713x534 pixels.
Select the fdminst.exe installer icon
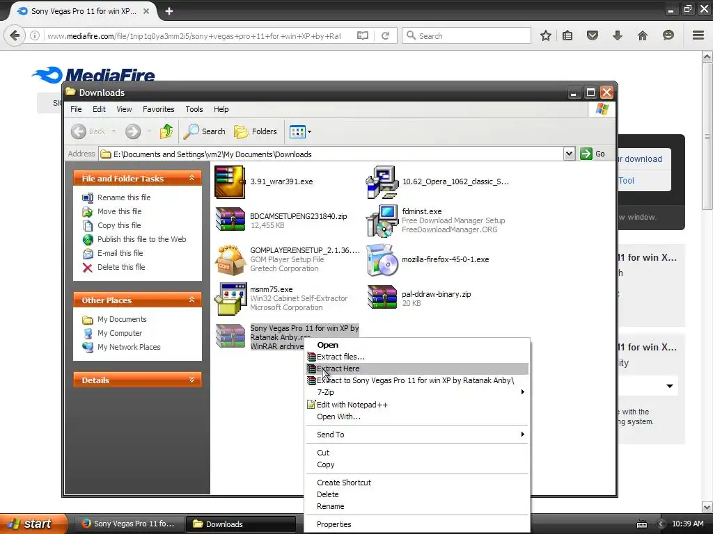(x=382, y=220)
